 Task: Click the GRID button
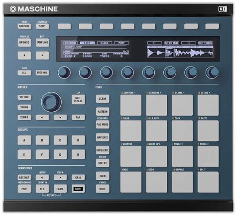coord(78,177)
